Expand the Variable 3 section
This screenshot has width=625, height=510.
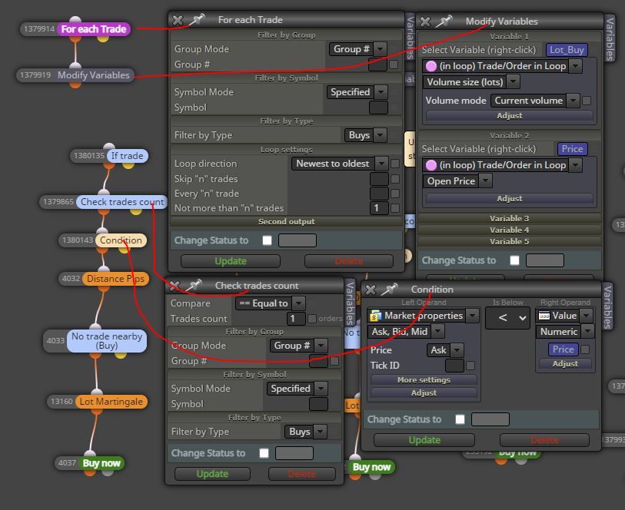(509, 218)
